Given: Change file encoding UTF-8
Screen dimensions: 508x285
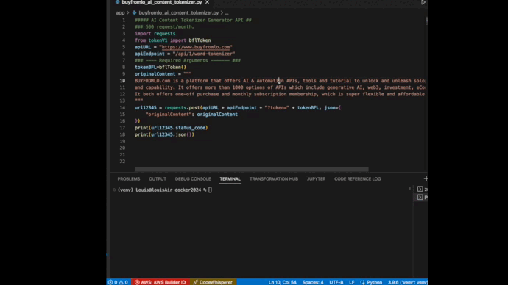Looking at the screenshot, I should pos(336,282).
